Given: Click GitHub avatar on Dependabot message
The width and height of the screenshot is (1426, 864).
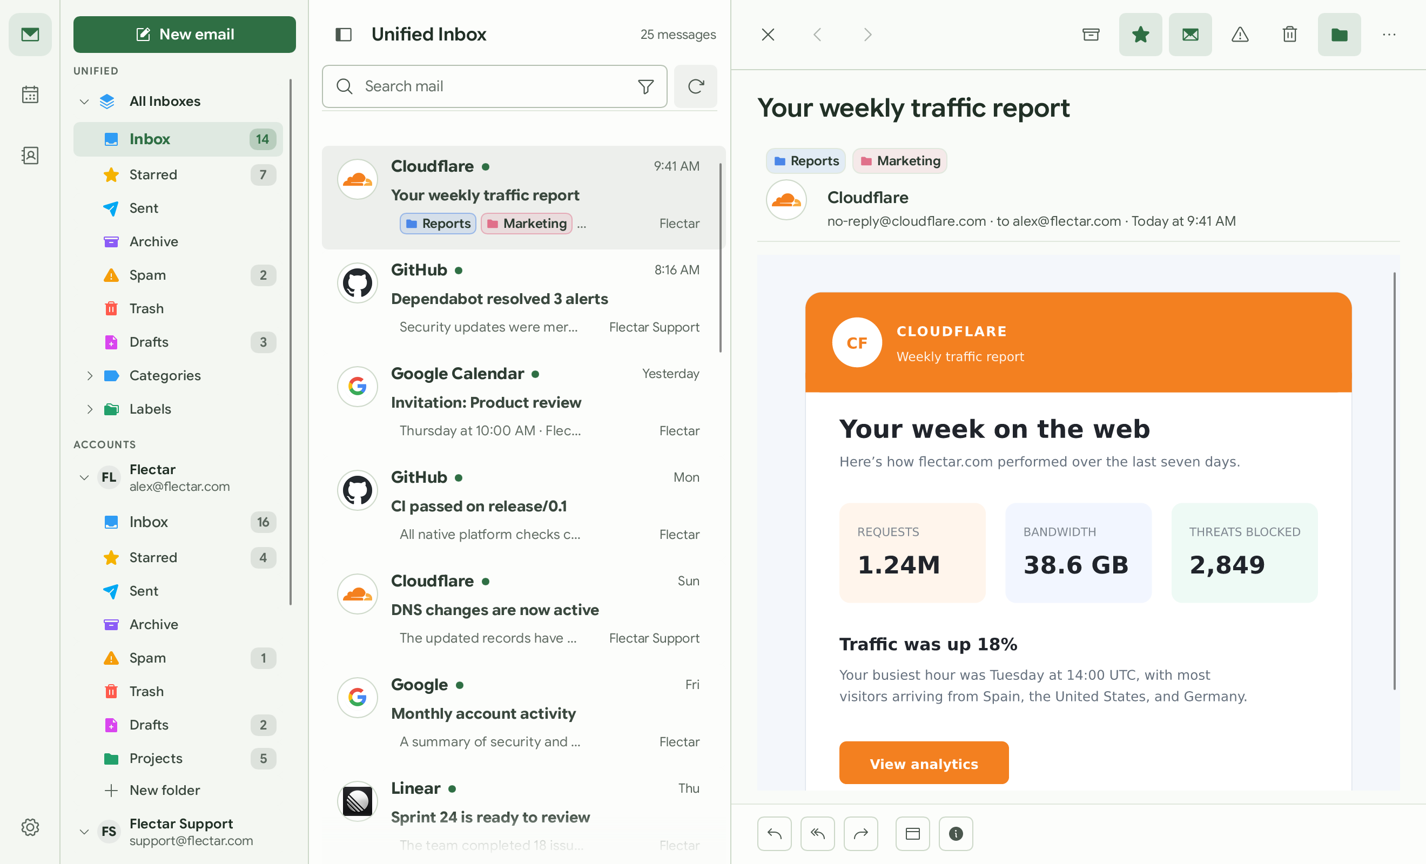Looking at the screenshot, I should [x=358, y=283].
